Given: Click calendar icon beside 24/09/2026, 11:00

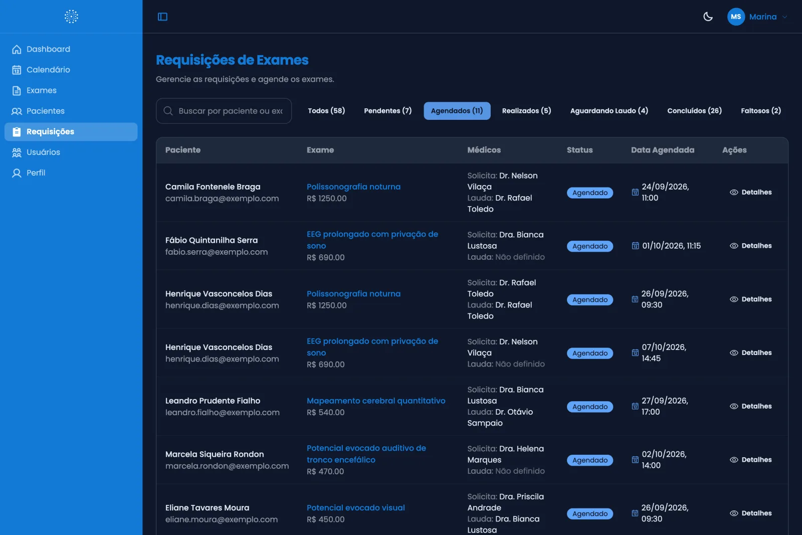Looking at the screenshot, I should pos(635,192).
